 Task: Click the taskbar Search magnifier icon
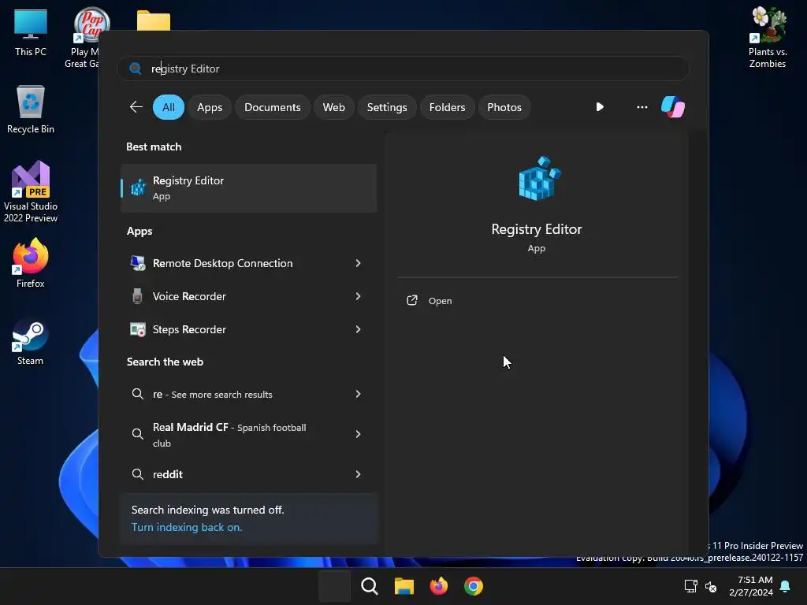coord(369,586)
